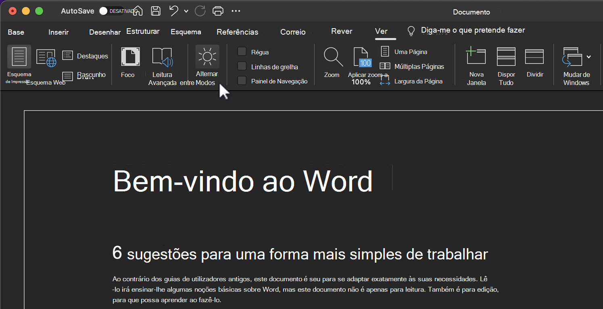Open the Esquema tab
Screen dimensions: 603x309
186,32
